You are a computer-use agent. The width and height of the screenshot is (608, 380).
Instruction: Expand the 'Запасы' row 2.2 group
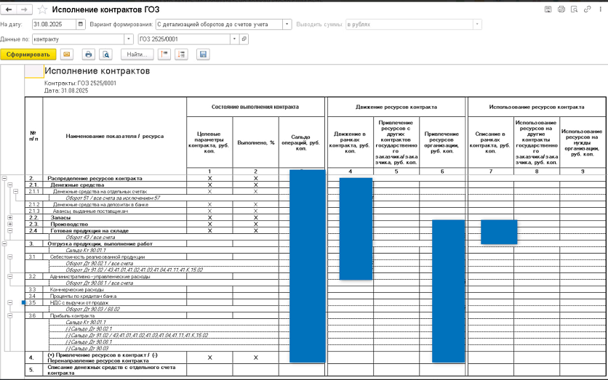click(9, 217)
